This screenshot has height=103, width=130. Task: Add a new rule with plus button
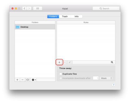coord(59,62)
